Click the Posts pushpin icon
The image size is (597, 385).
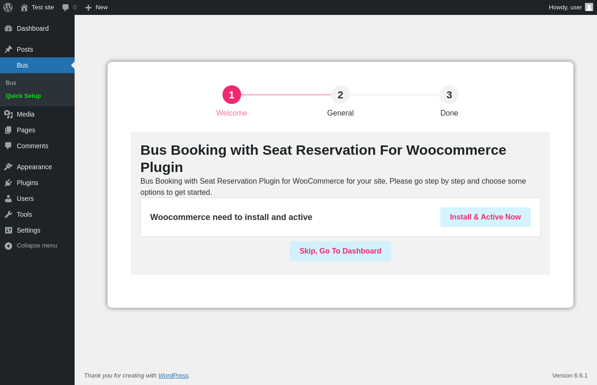pyautogui.click(x=8, y=49)
